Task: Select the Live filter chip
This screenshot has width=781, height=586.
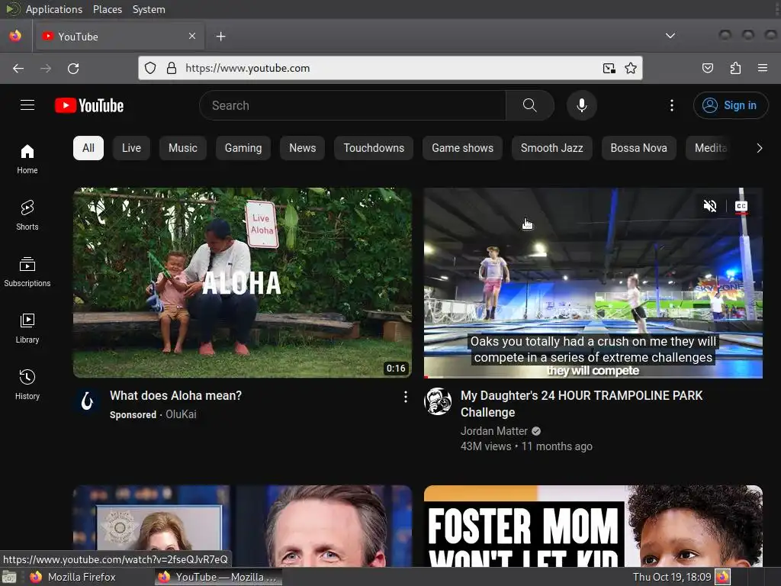Action: (131, 148)
